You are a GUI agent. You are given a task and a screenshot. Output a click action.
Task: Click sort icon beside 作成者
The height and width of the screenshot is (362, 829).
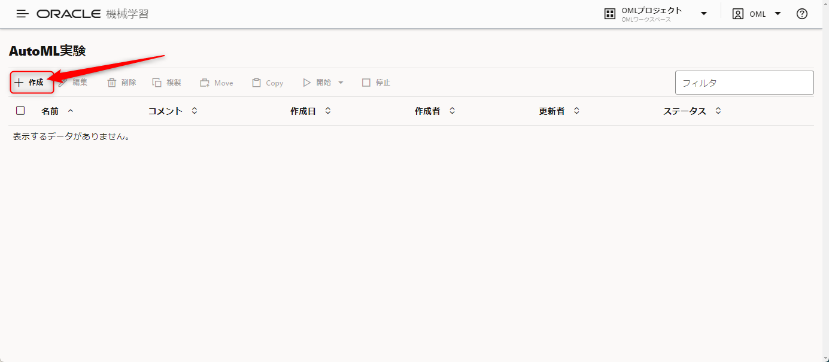[x=453, y=111]
